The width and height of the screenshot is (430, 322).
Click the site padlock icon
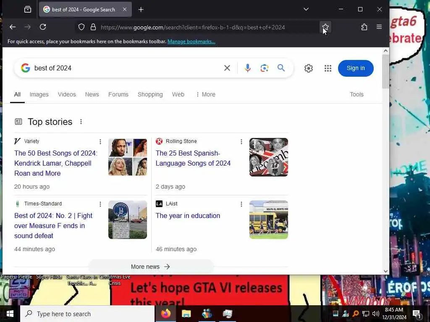(x=93, y=27)
